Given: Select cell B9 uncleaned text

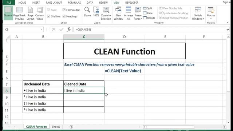Looking at the screenshot, I should pyautogui.click(x=43, y=97).
